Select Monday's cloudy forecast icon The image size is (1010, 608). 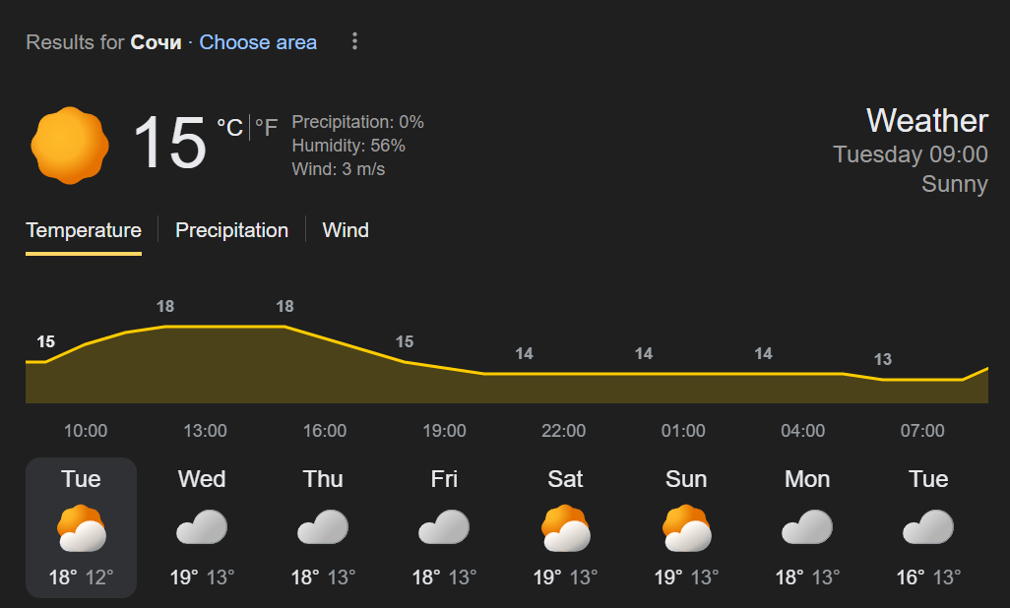807,527
